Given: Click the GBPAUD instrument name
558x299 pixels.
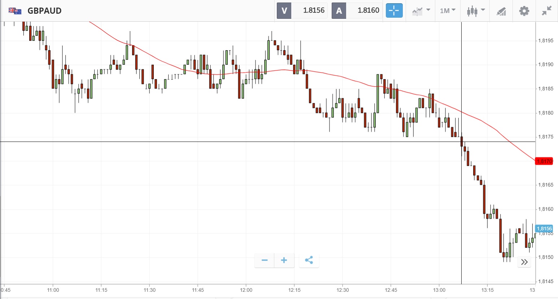Looking at the screenshot, I should (44, 11).
